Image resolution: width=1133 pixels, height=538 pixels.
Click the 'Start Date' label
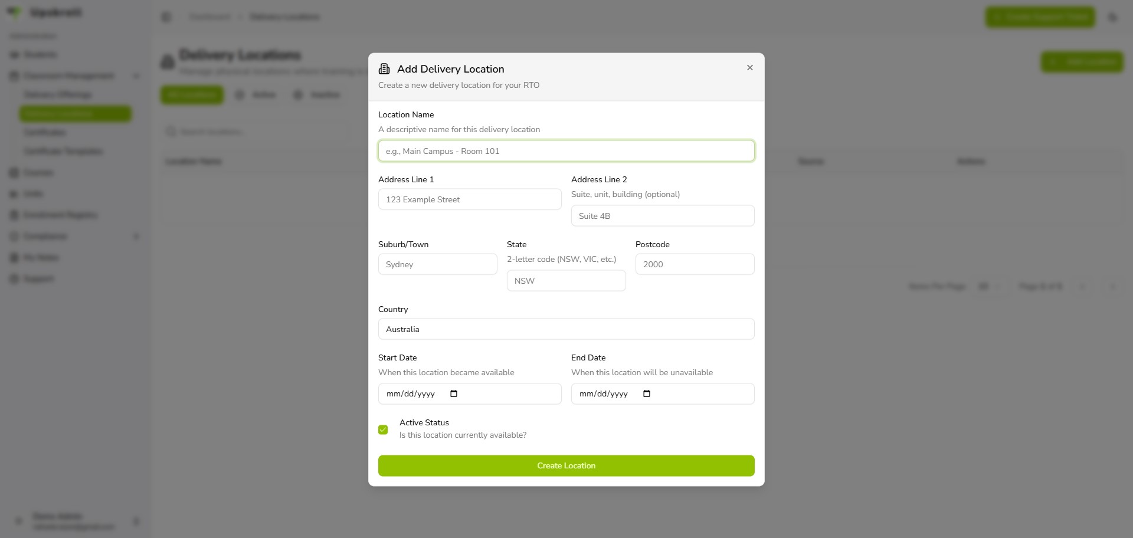coord(397,357)
